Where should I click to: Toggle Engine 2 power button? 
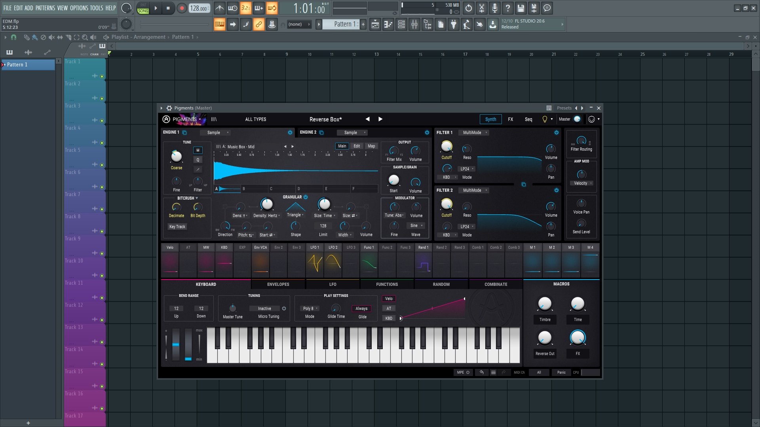click(427, 132)
